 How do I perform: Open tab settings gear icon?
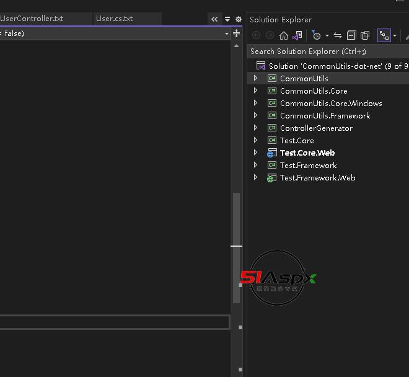(239, 19)
